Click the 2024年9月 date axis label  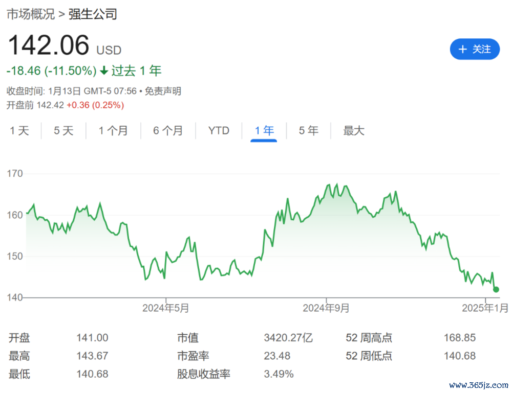pyautogui.click(x=326, y=308)
